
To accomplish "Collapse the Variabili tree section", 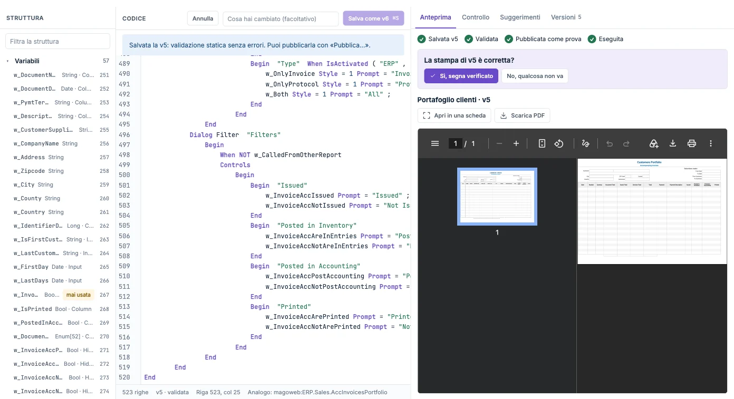I will (8, 61).
